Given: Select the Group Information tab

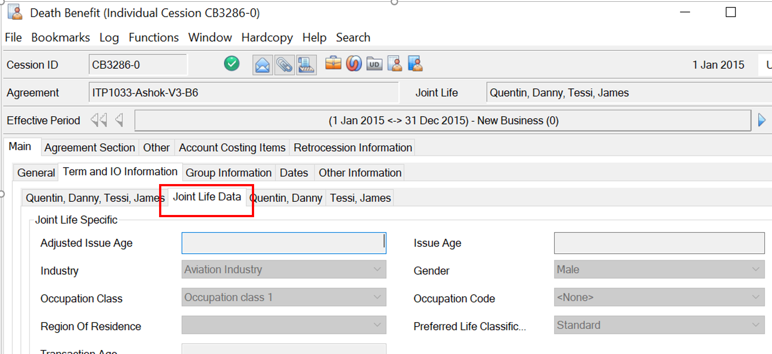Looking at the screenshot, I should point(228,173).
